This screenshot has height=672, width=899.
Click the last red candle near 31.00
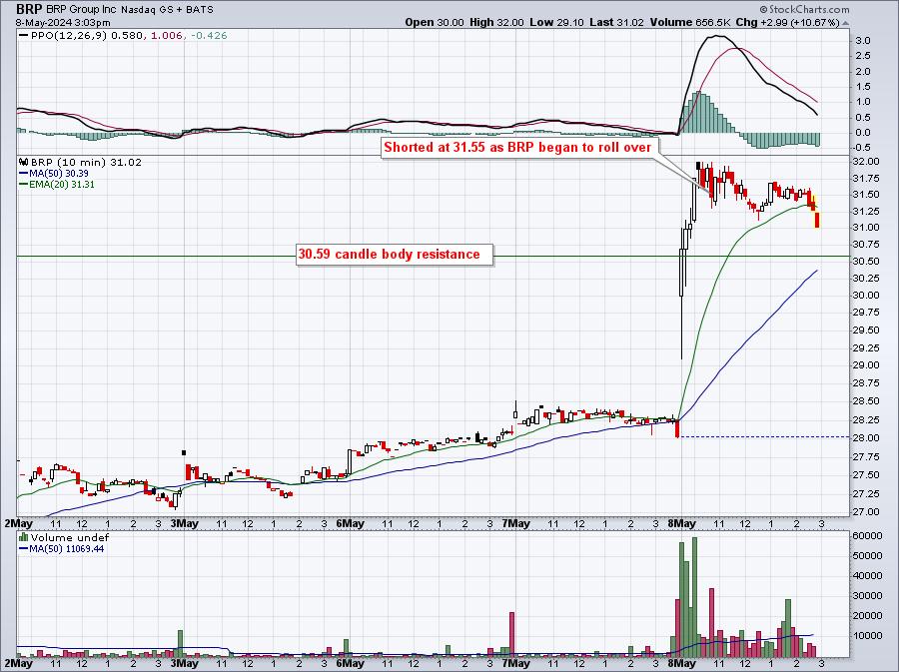[817, 221]
